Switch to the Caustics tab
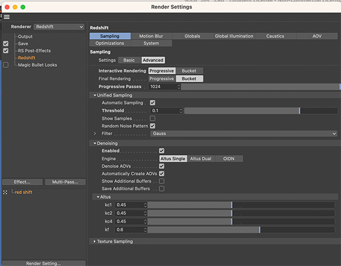Viewport: 341px width, 266px height. (x=275, y=36)
